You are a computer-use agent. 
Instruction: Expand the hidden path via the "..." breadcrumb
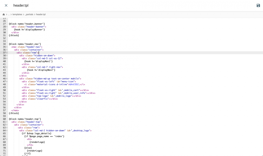coord(9,14)
